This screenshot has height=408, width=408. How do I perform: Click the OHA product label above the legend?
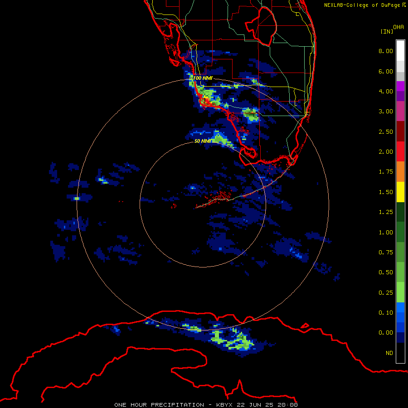(x=398, y=27)
